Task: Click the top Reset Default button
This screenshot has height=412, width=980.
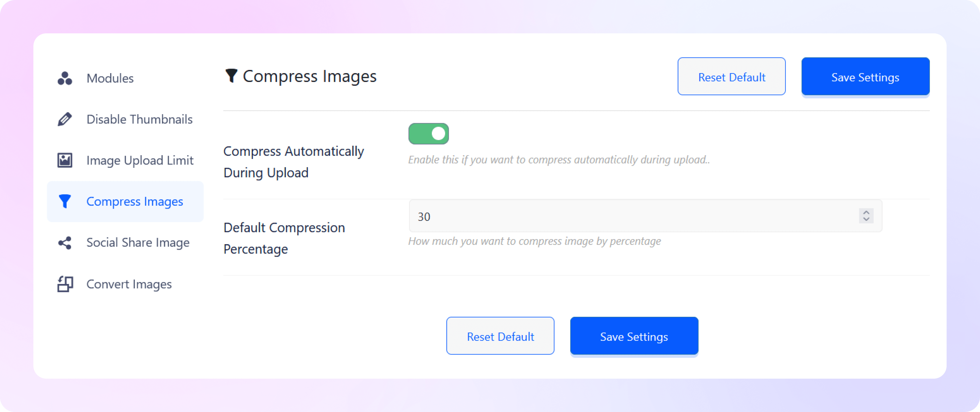Action: pyautogui.click(x=731, y=76)
